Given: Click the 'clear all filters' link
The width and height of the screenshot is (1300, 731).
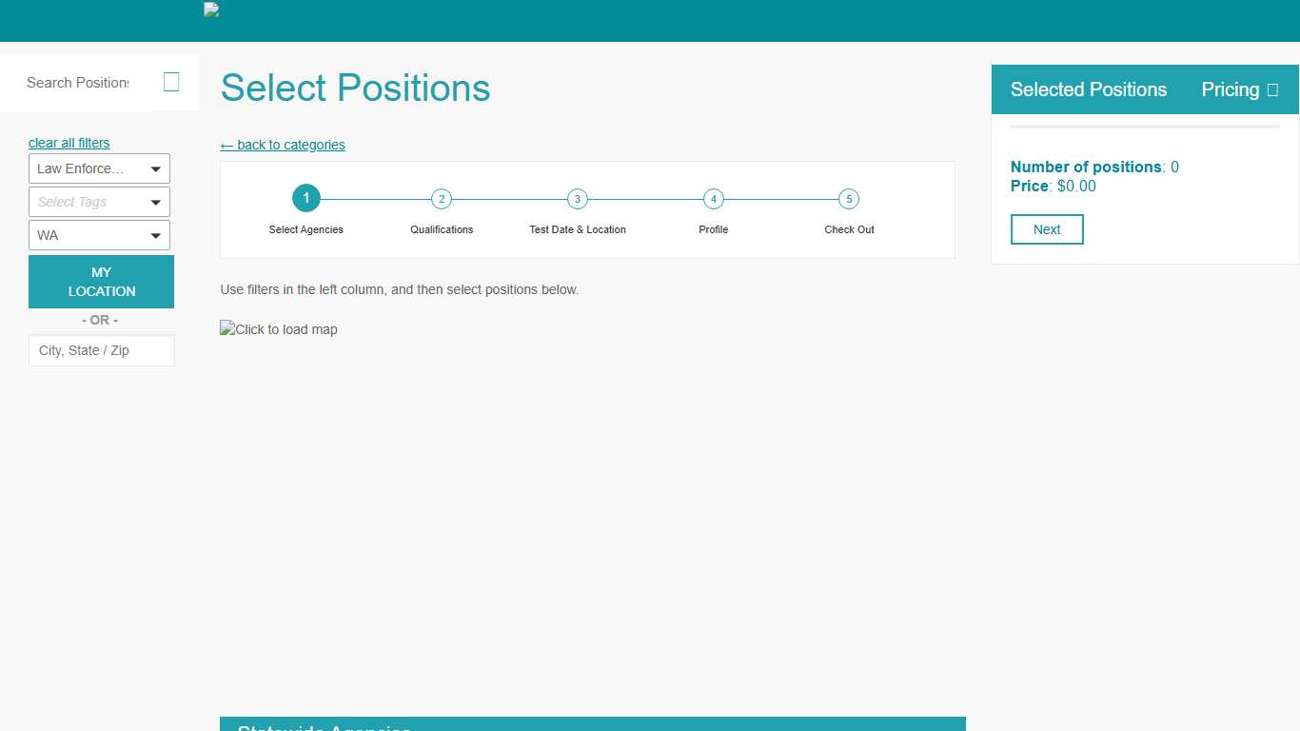Looking at the screenshot, I should click(69, 143).
